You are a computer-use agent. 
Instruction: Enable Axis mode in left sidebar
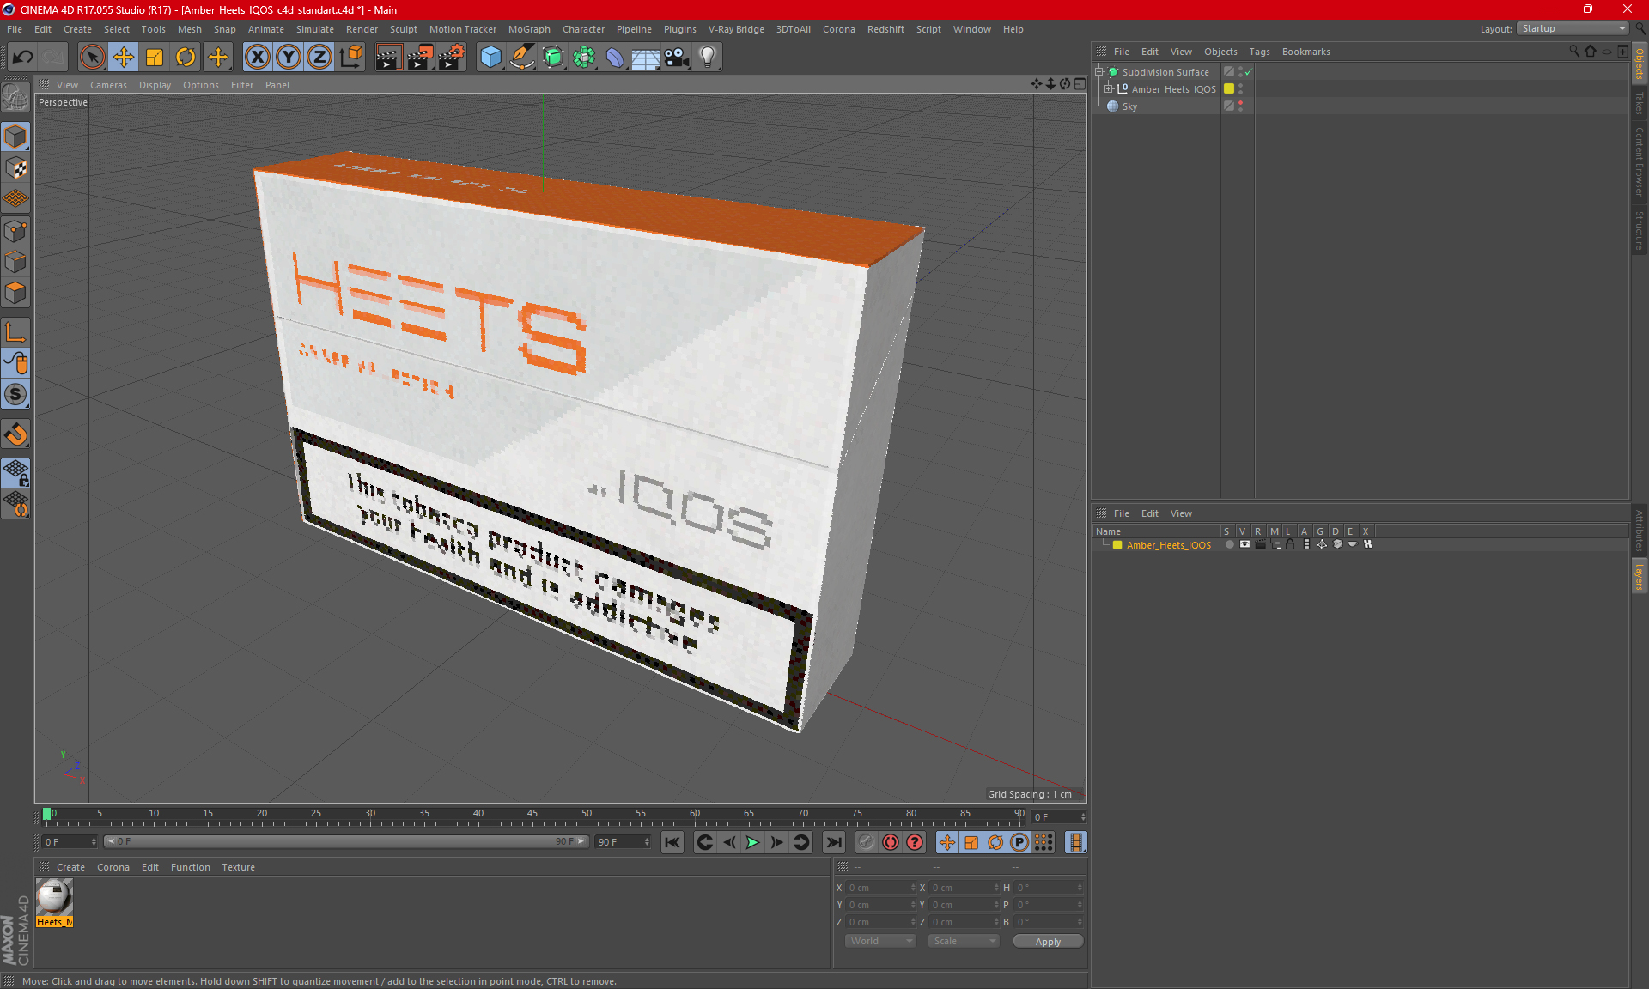[15, 332]
